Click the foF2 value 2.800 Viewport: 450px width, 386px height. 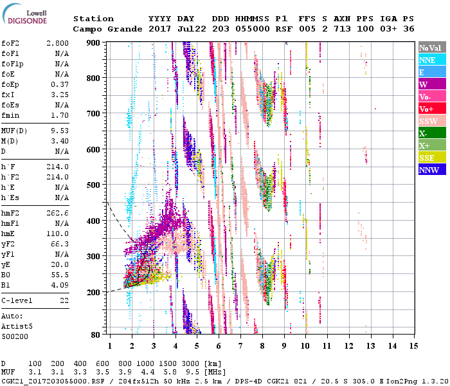tap(58, 43)
